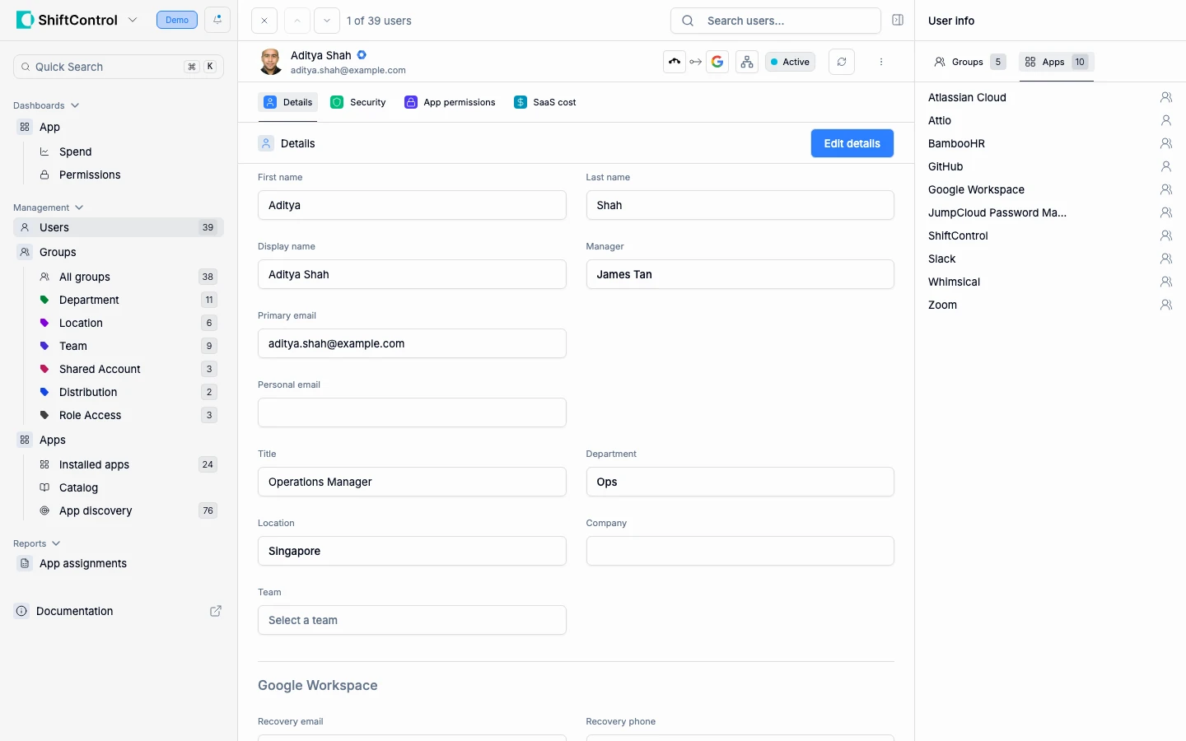Viewport: 1186px width, 741px height.
Task: Open Quick Search box
Action: [119, 67]
